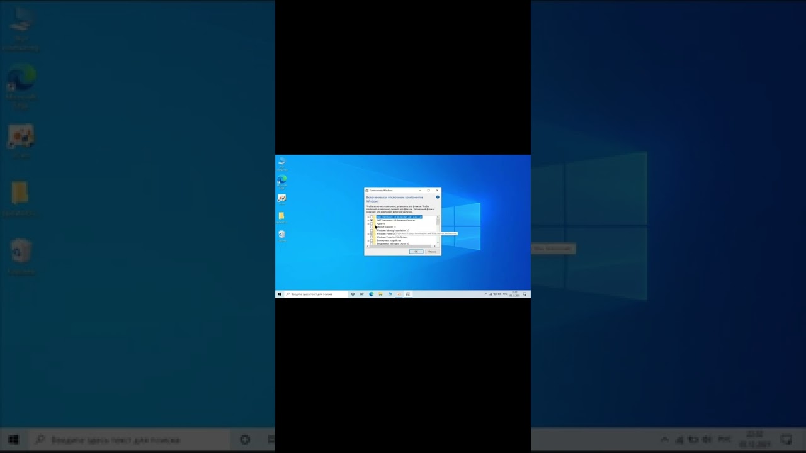Image resolution: width=806 pixels, height=453 pixels.
Task: Open the colorful paint app desktop icon
Action: pyautogui.click(x=281, y=199)
